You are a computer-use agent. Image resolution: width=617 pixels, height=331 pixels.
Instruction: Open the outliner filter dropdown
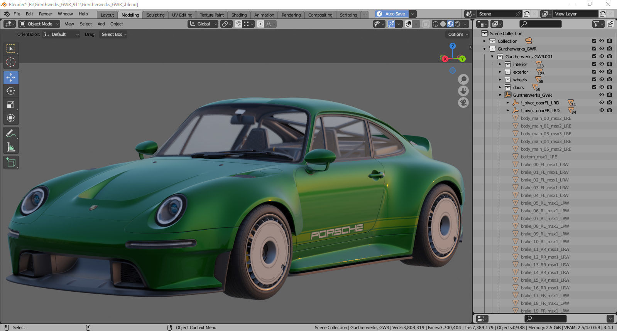(x=598, y=24)
